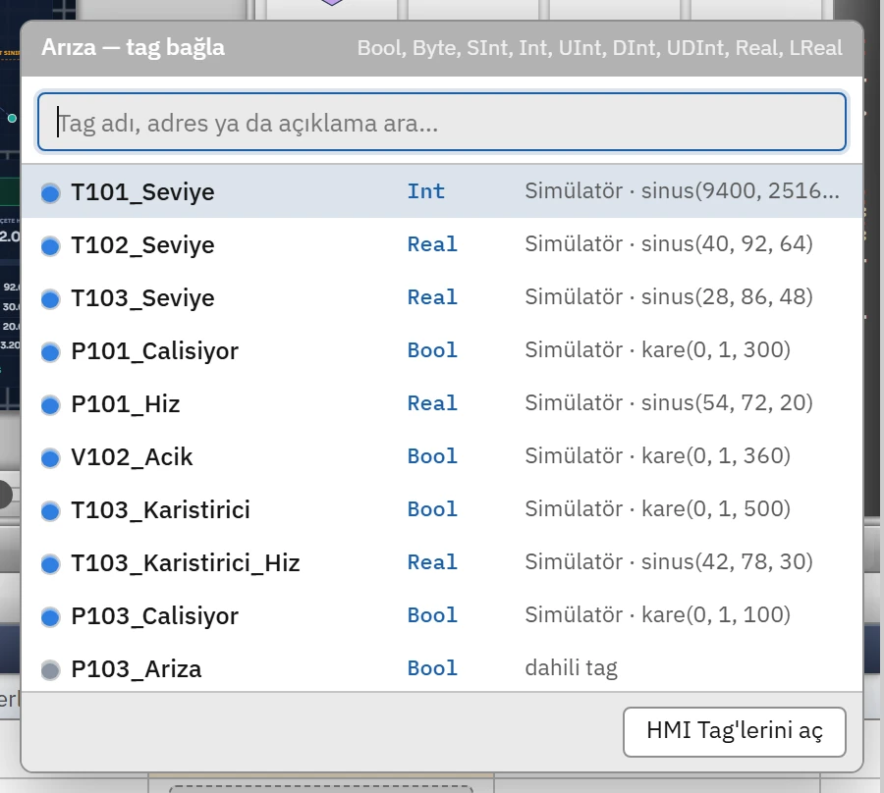
Task: Click gray status dot beside P103_Ariza
Action: (x=50, y=669)
